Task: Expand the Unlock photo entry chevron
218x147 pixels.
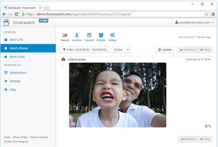Action: tap(63, 66)
